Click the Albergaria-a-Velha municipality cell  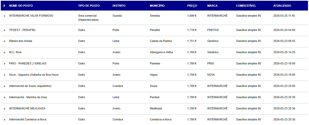tap(161, 52)
